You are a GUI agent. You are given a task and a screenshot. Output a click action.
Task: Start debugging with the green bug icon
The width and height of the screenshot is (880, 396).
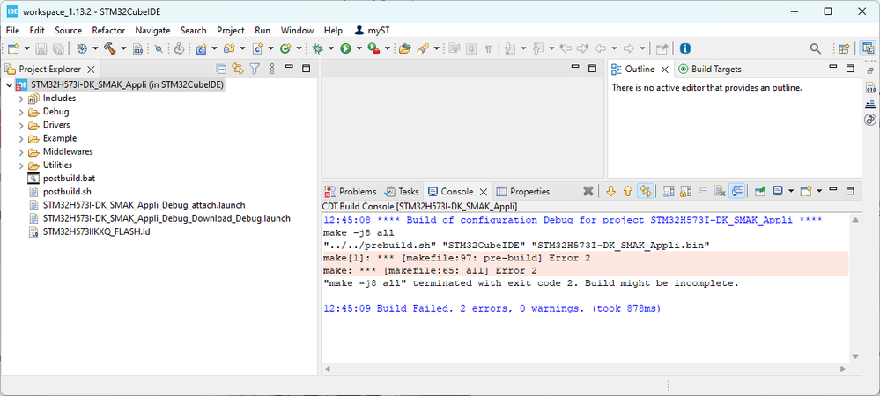317,49
